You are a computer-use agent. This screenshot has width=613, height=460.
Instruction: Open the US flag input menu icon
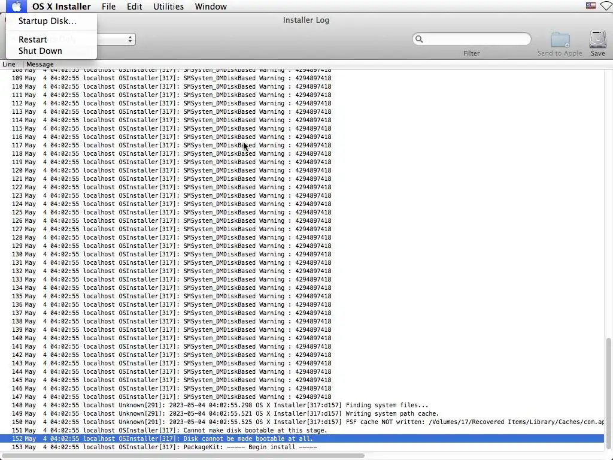pos(591,6)
